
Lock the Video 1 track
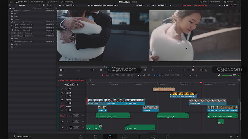click(62, 110)
